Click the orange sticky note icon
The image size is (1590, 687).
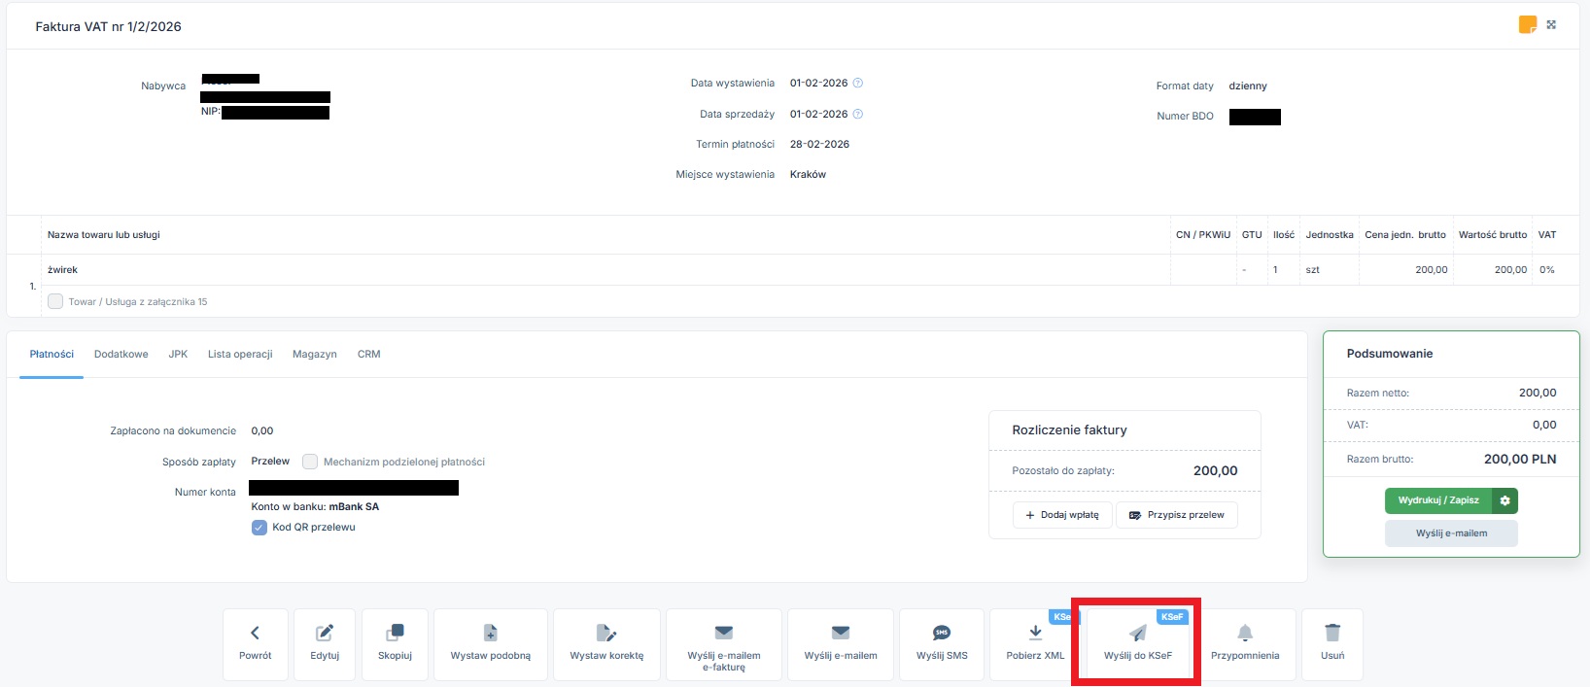(x=1527, y=24)
